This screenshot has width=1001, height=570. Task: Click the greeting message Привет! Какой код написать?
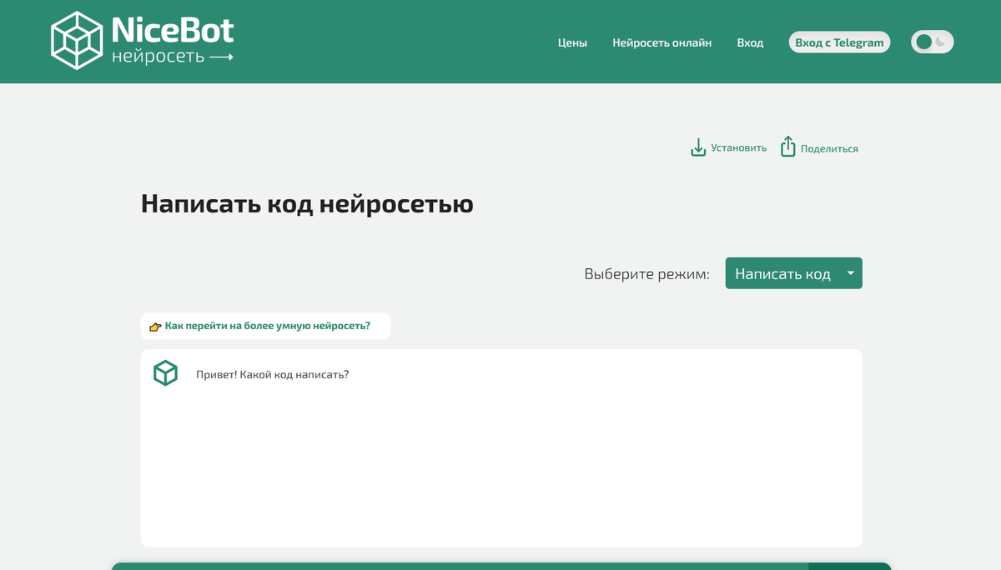point(272,375)
